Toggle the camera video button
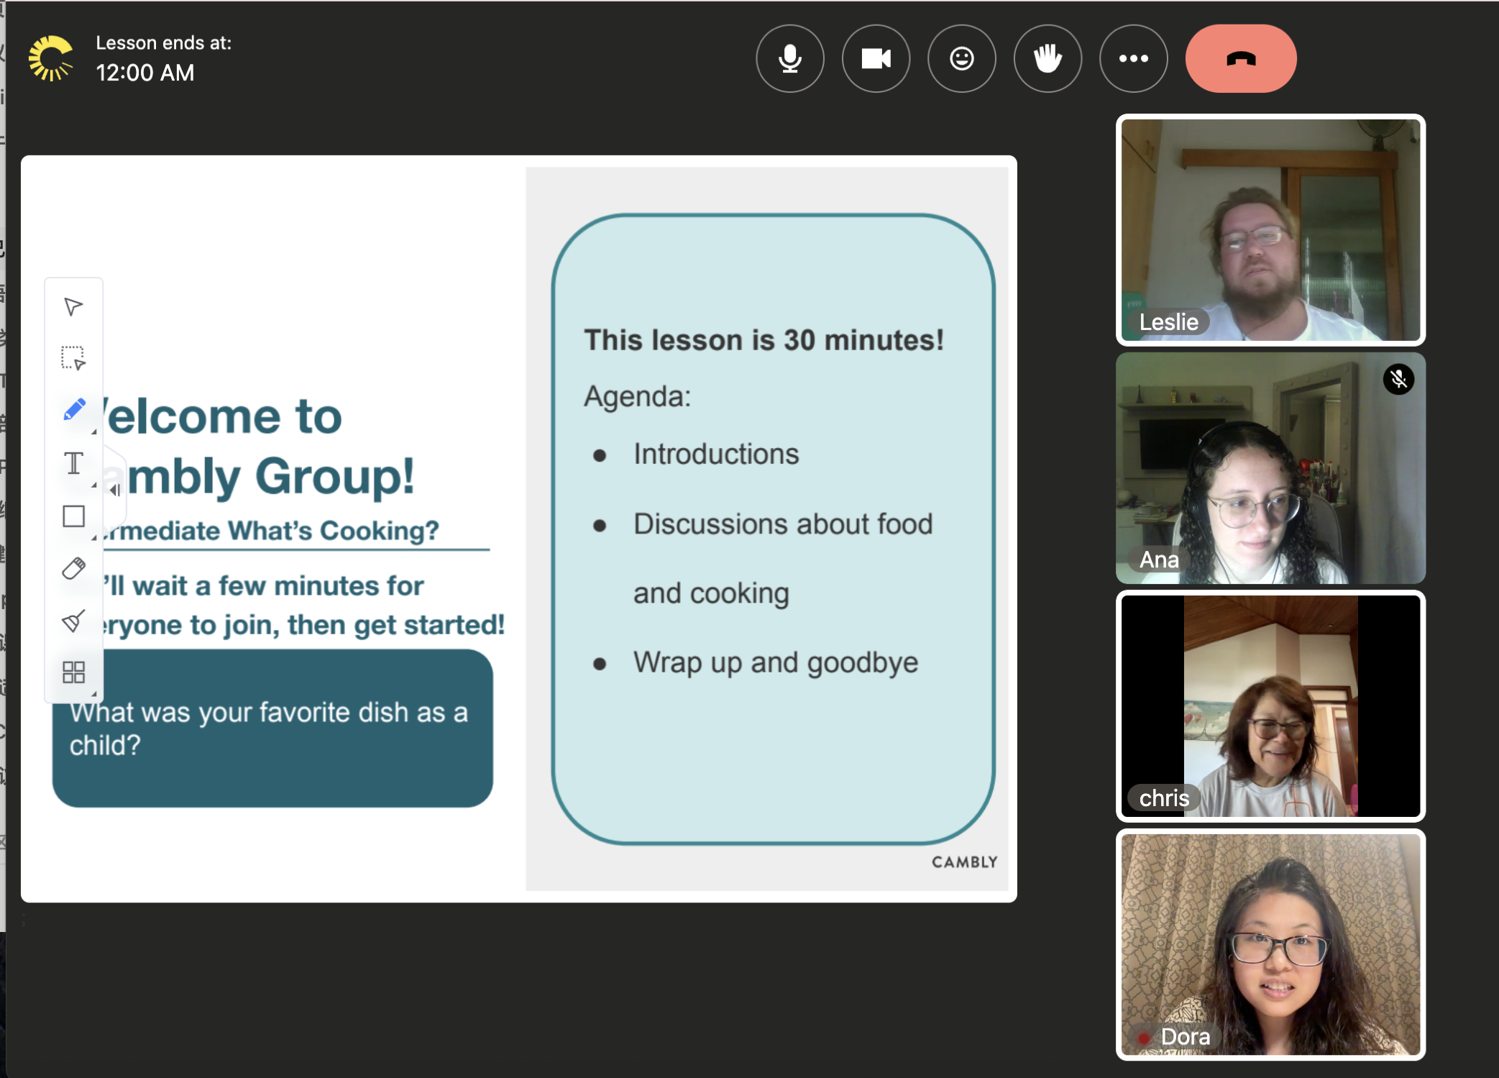This screenshot has height=1078, width=1499. (x=875, y=58)
